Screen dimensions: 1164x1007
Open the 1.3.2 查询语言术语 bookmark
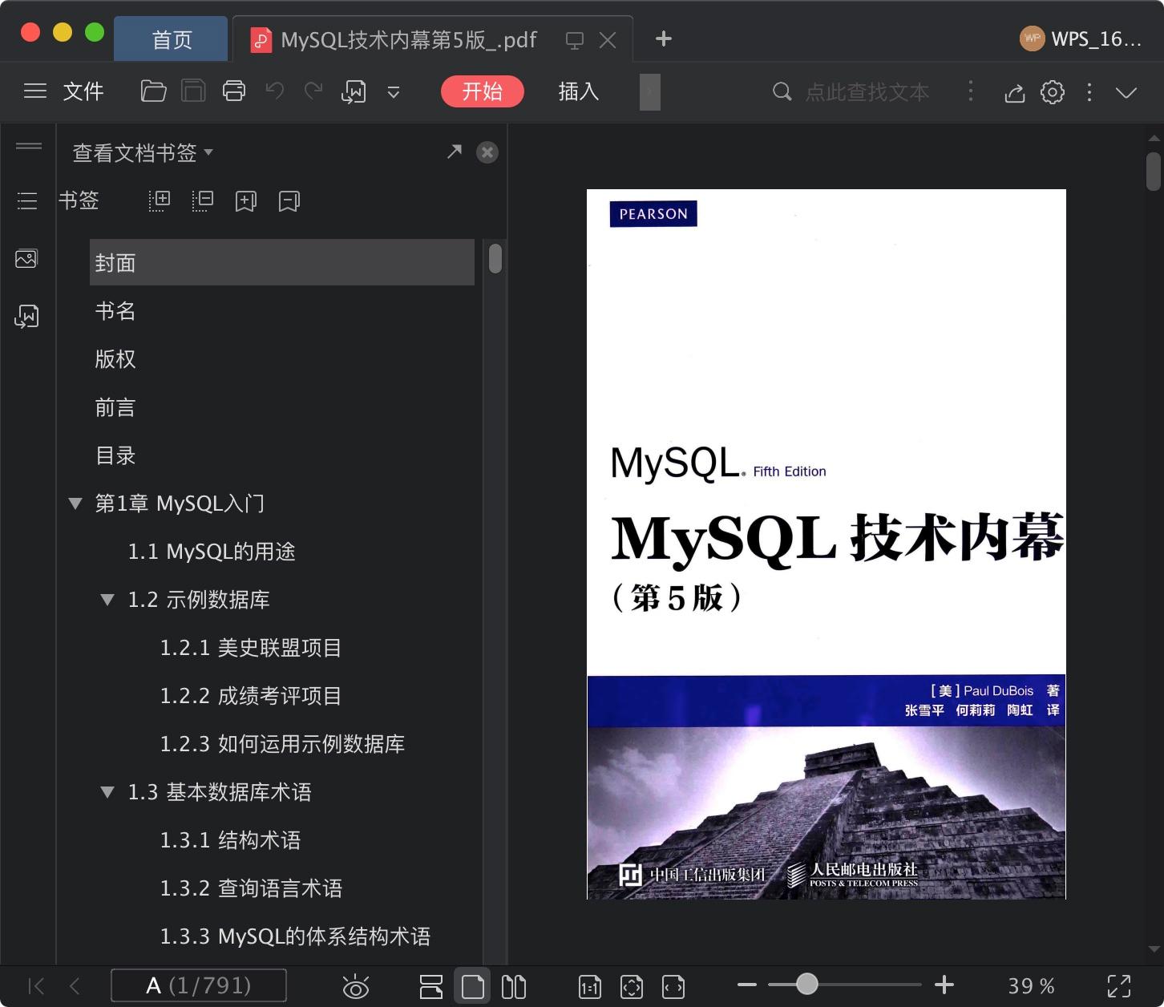tap(251, 888)
